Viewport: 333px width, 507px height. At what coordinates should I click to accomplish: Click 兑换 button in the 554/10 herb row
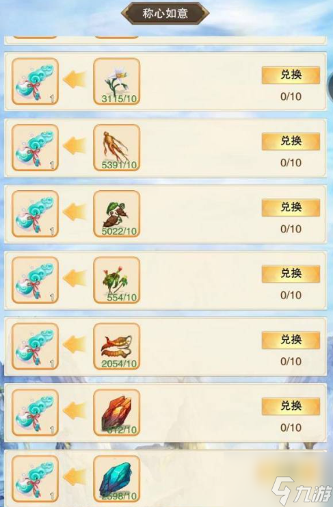tap(291, 274)
